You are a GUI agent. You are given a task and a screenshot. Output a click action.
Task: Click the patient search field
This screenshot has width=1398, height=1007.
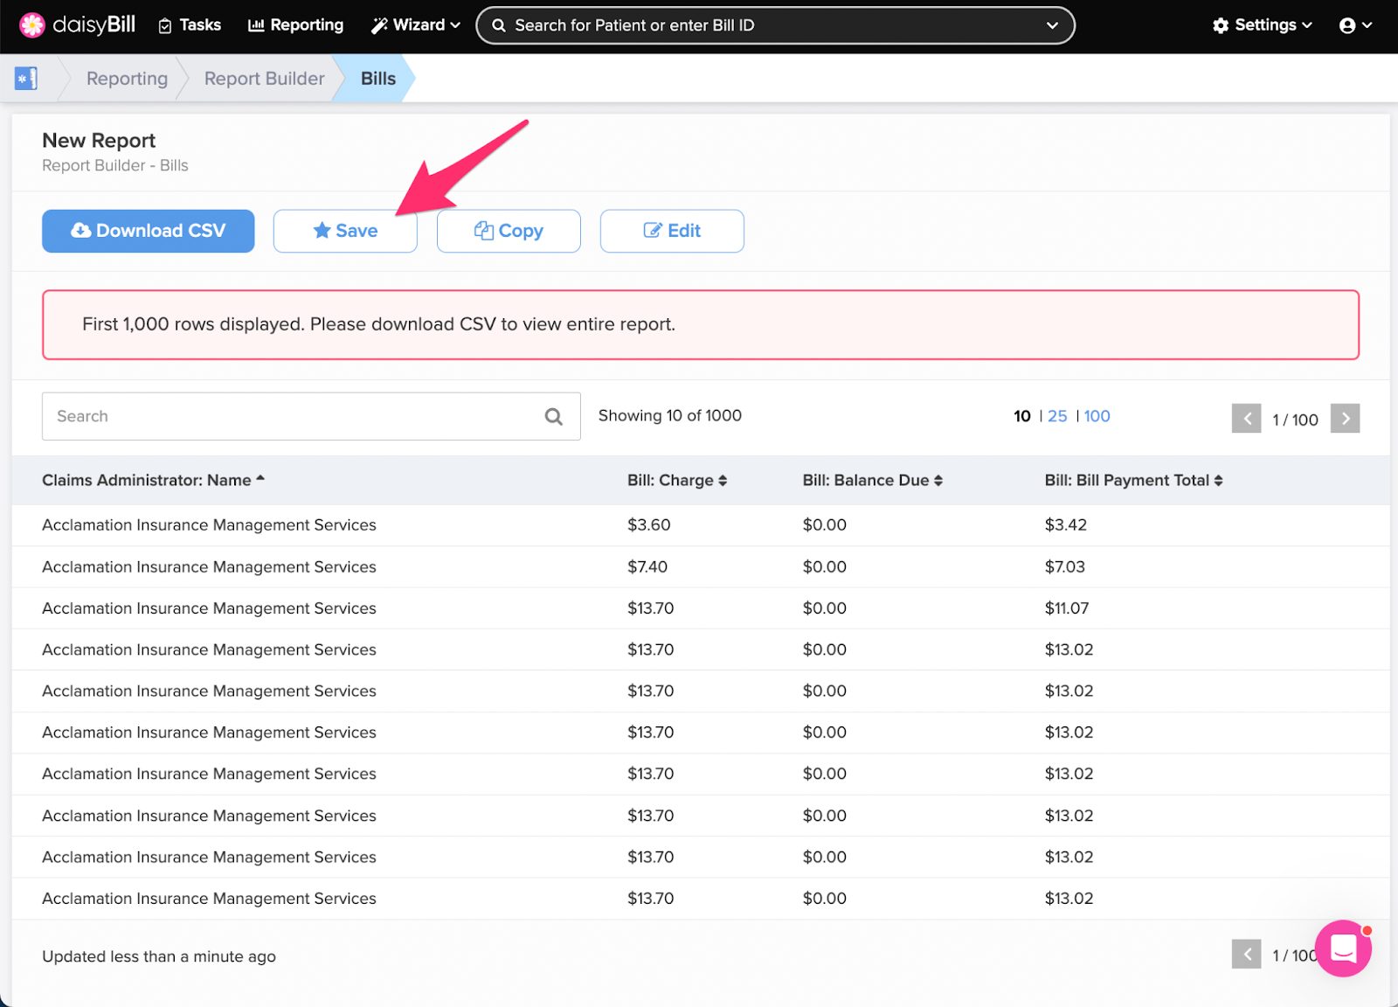pos(774,25)
